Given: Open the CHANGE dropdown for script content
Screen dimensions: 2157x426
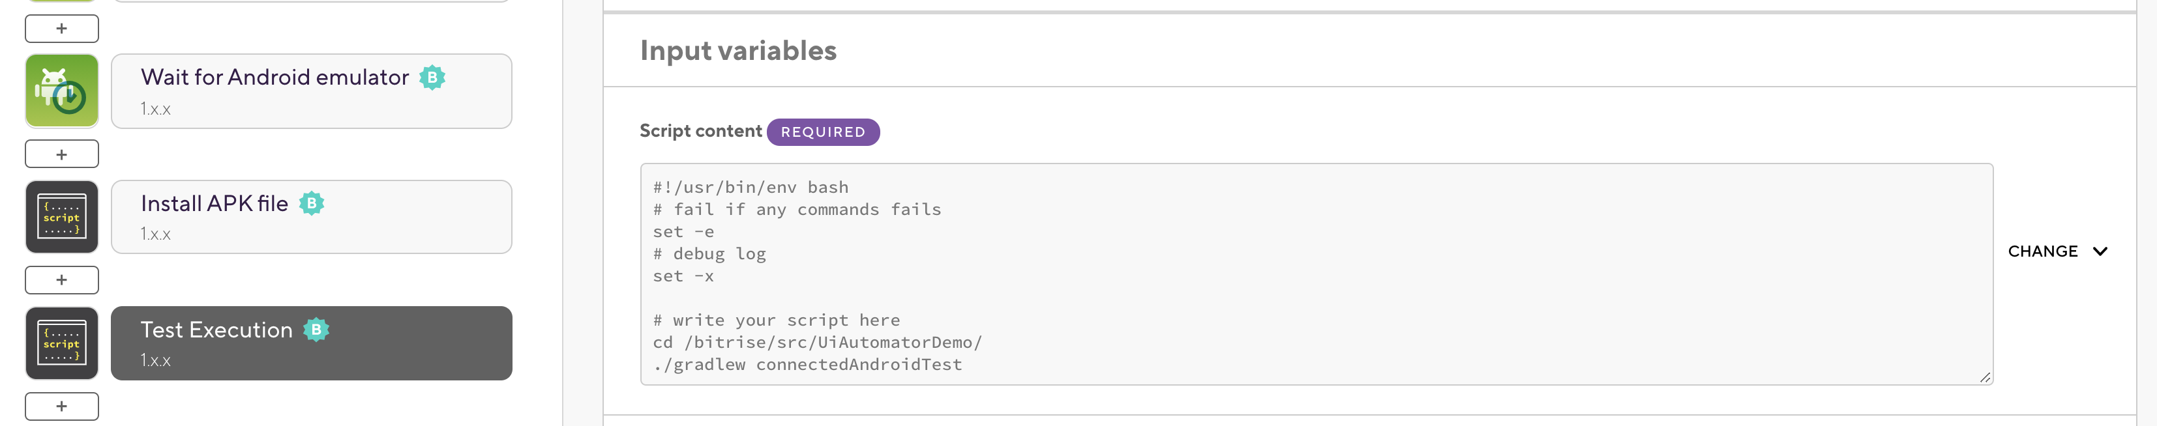Looking at the screenshot, I should [2042, 251].
